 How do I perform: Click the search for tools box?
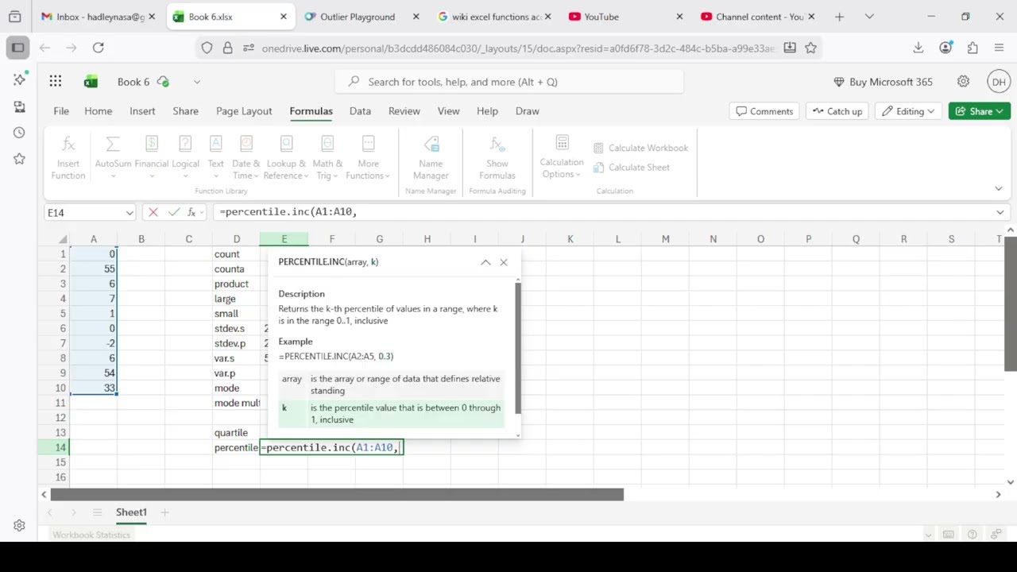509,82
